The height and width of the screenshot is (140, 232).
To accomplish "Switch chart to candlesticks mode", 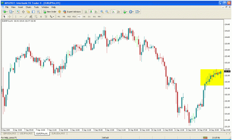I will pyautogui.click(x=91, y=12).
